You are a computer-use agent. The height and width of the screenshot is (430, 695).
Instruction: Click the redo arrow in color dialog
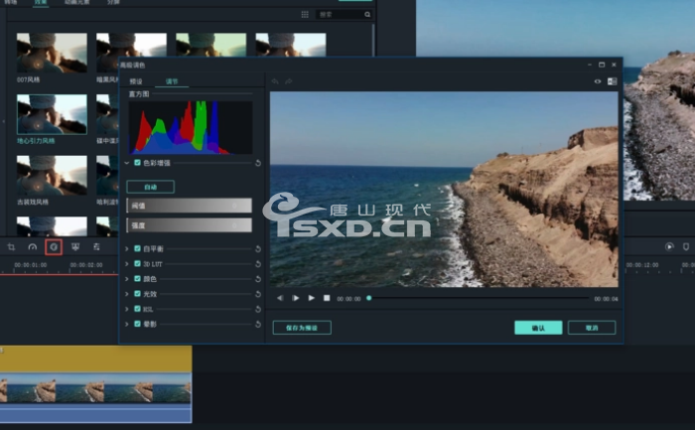pyautogui.click(x=289, y=81)
